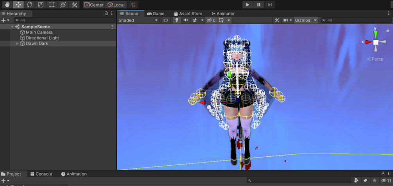
Task: Select the SampleScene row
Action: point(58,27)
